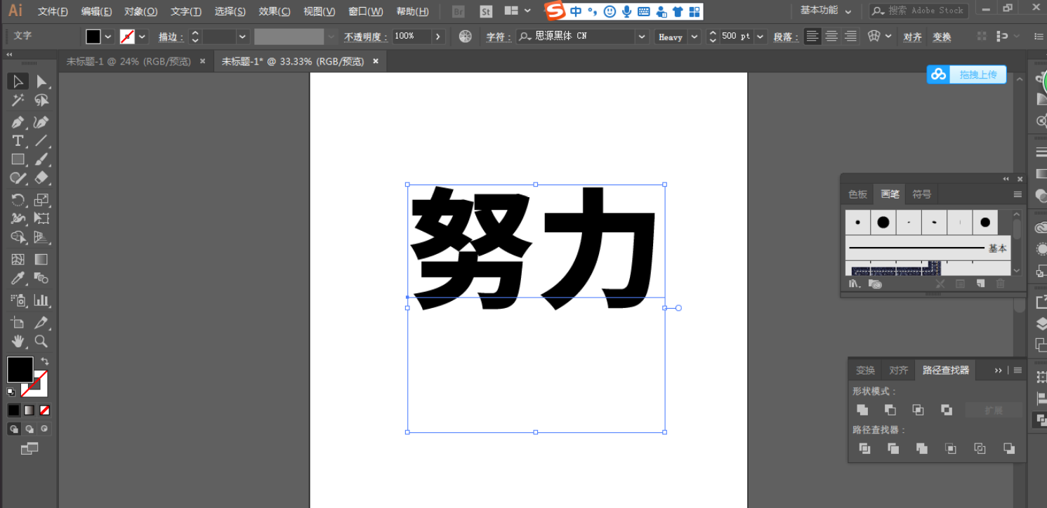Viewport: 1047px width, 508px height.
Task: Enable Draw Inside mode
Action: 44,429
